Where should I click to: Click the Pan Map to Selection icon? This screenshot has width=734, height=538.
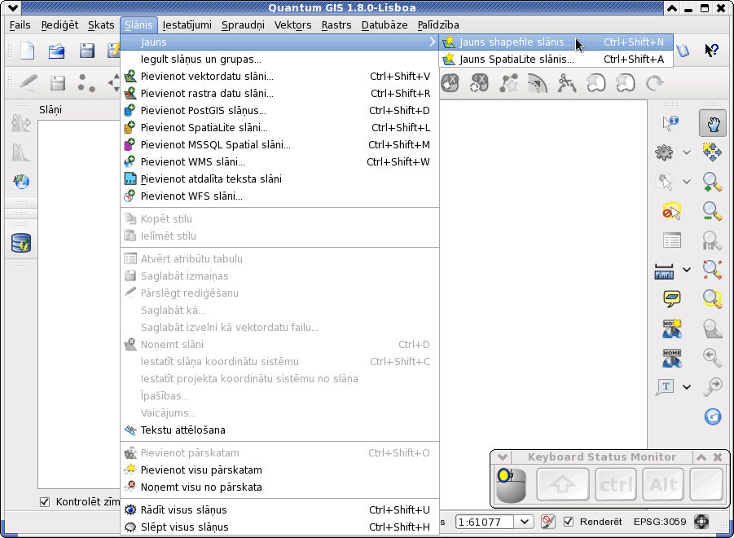click(x=712, y=152)
